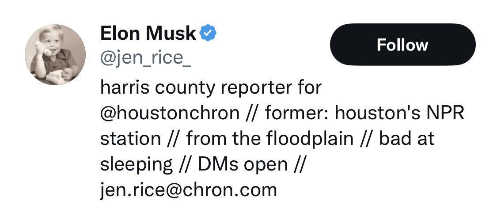Click the word "houston's" in bio
The height and width of the screenshot is (216, 497).
click(x=371, y=113)
